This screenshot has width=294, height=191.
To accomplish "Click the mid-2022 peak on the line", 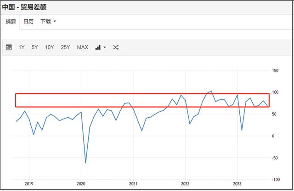I will (211, 91).
